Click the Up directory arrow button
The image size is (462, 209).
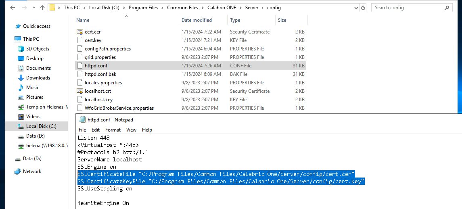(x=42, y=8)
